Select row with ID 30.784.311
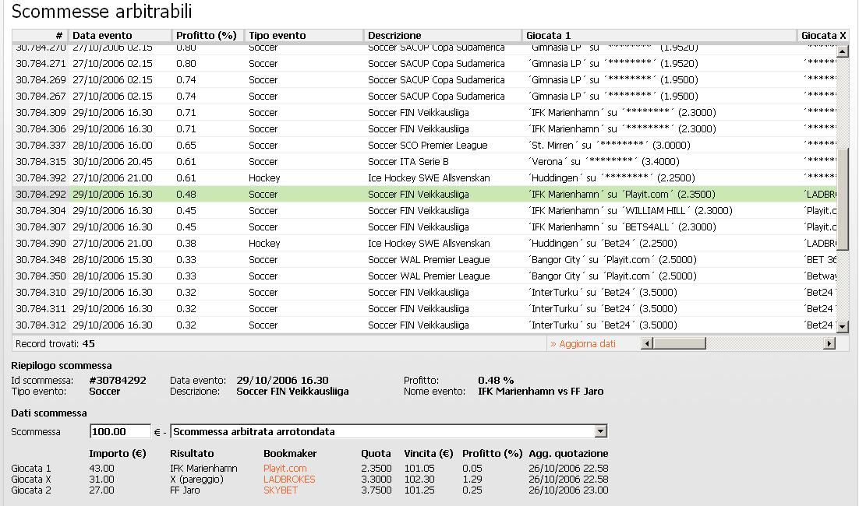This screenshot has width=859, height=506. [424, 309]
